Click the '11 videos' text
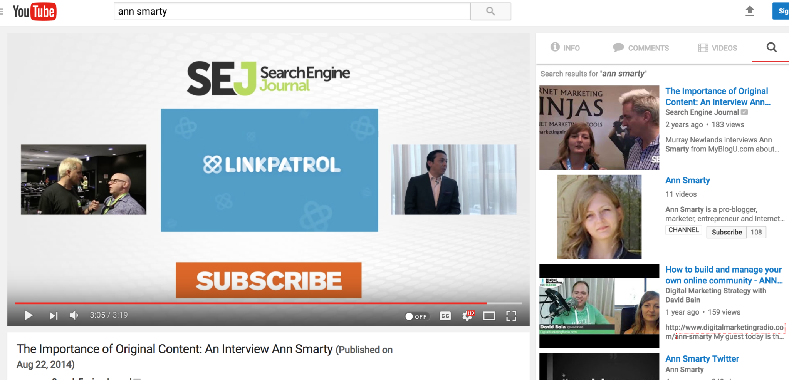The image size is (789, 380). 681,194
